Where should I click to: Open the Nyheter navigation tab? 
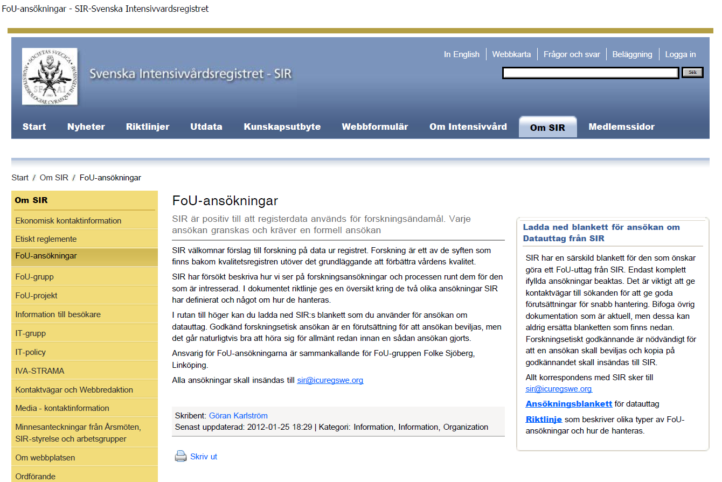click(86, 127)
